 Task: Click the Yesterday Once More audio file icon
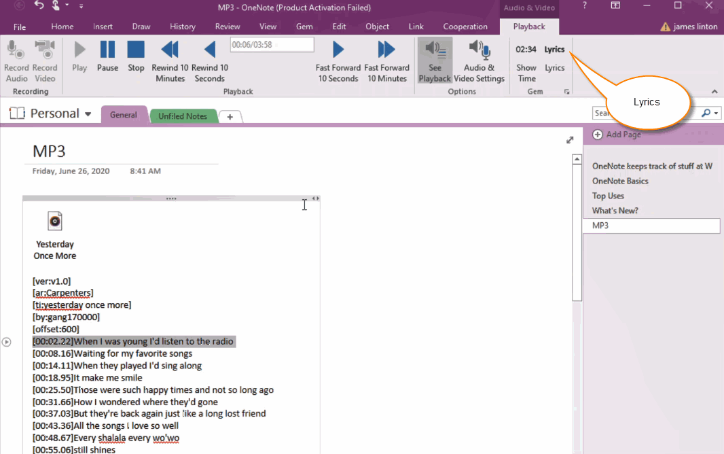54,222
